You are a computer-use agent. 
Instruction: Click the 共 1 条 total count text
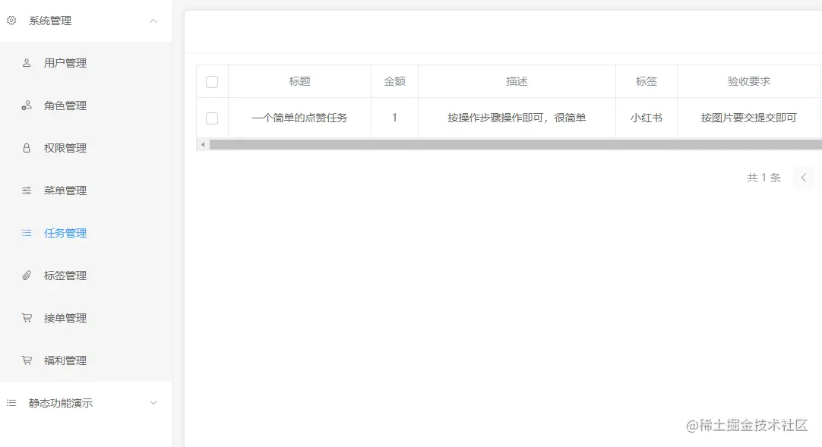[764, 178]
